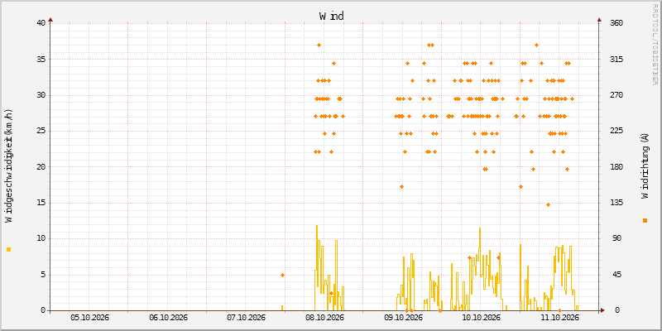
Task: Select the yellow wind speed legend swatch
Action: (x=8, y=250)
